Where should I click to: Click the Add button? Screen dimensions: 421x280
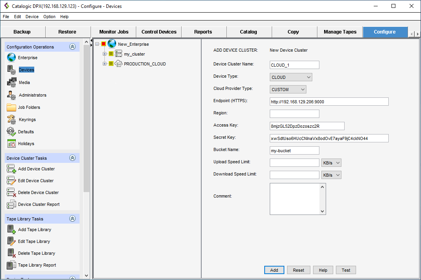(x=274, y=270)
